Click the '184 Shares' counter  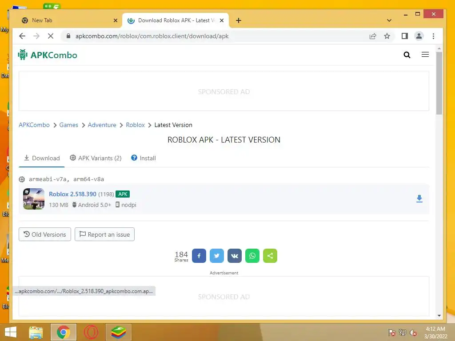click(181, 256)
